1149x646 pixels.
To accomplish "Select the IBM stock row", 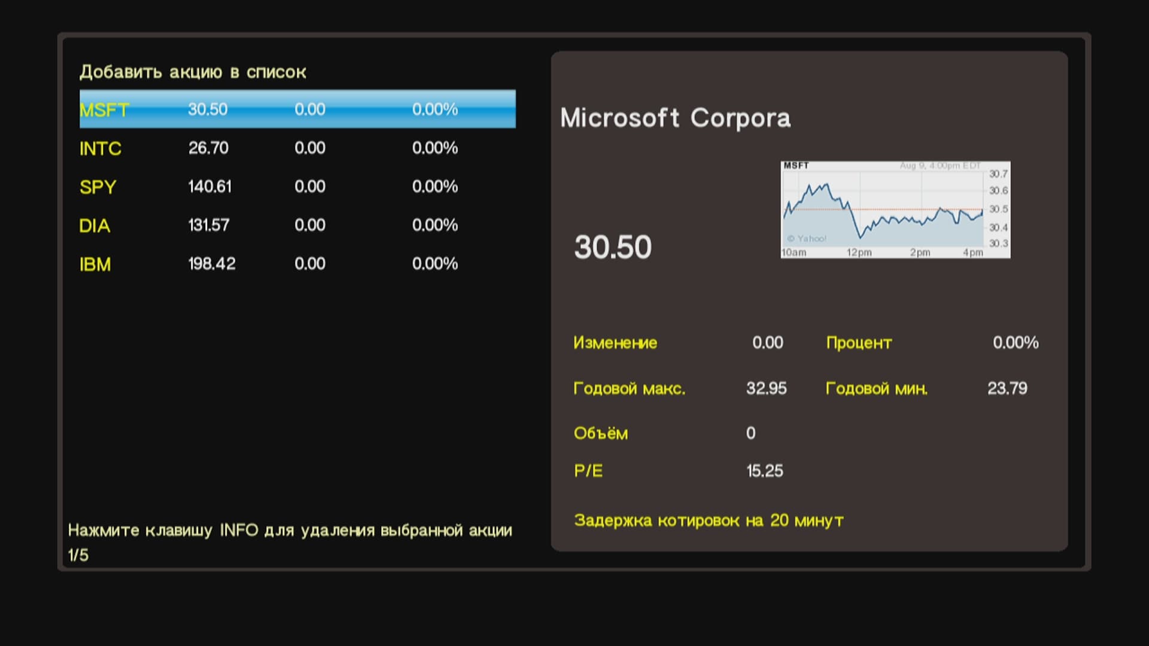I will [x=297, y=264].
